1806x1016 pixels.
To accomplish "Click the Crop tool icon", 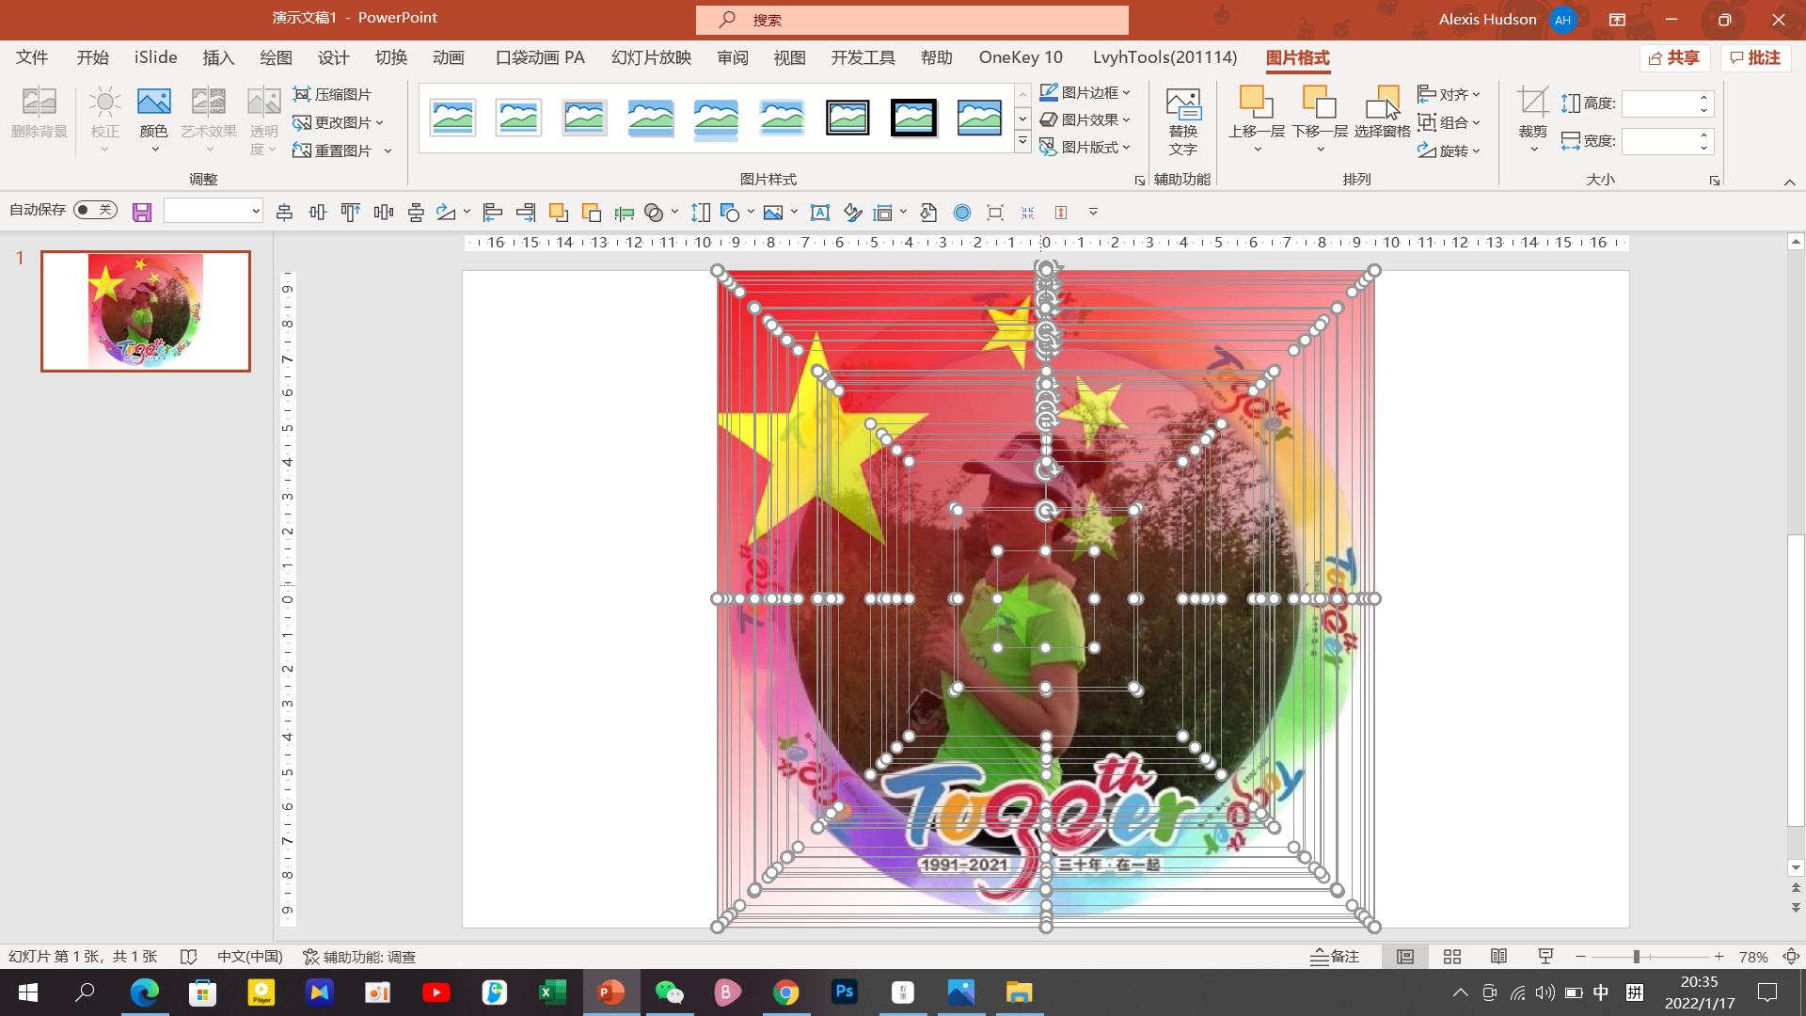I will click(x=1532, y=102).
